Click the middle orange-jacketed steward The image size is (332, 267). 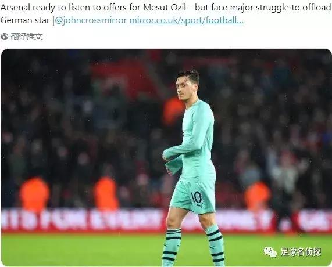coord(106,193)
